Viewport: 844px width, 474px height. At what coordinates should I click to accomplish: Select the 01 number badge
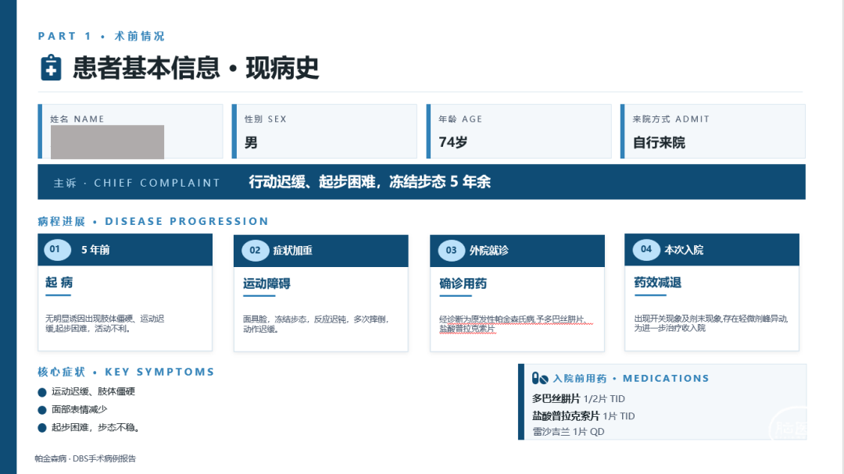[57, 250]
